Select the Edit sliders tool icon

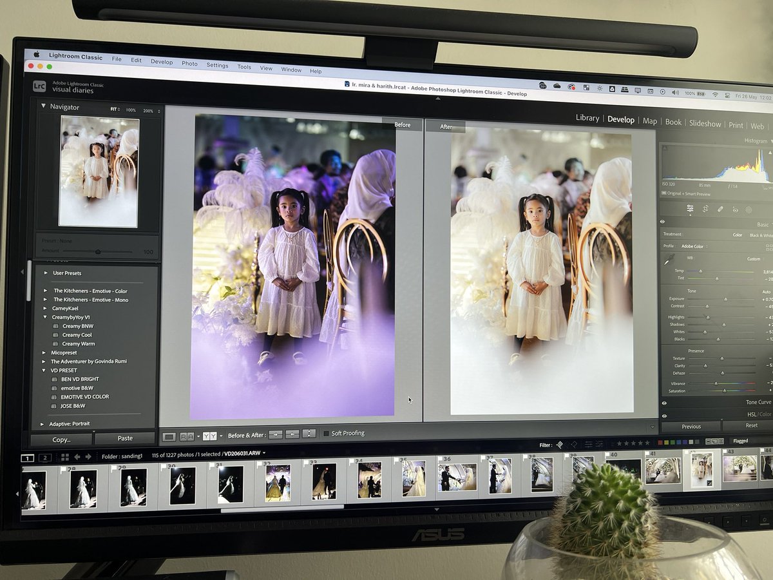(x=690, y=208)
